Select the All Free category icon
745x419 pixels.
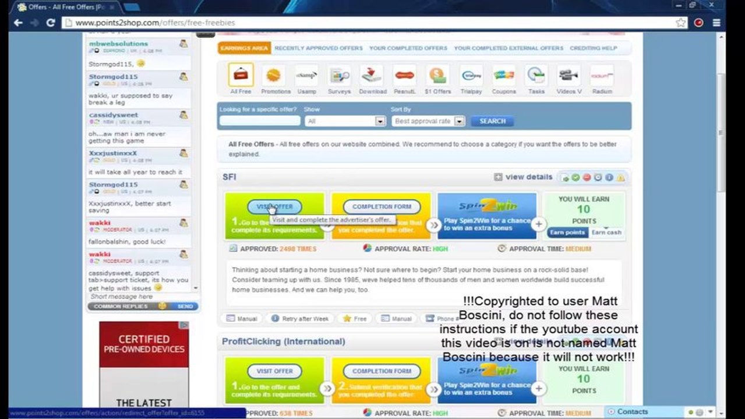(x=241, y=76)
